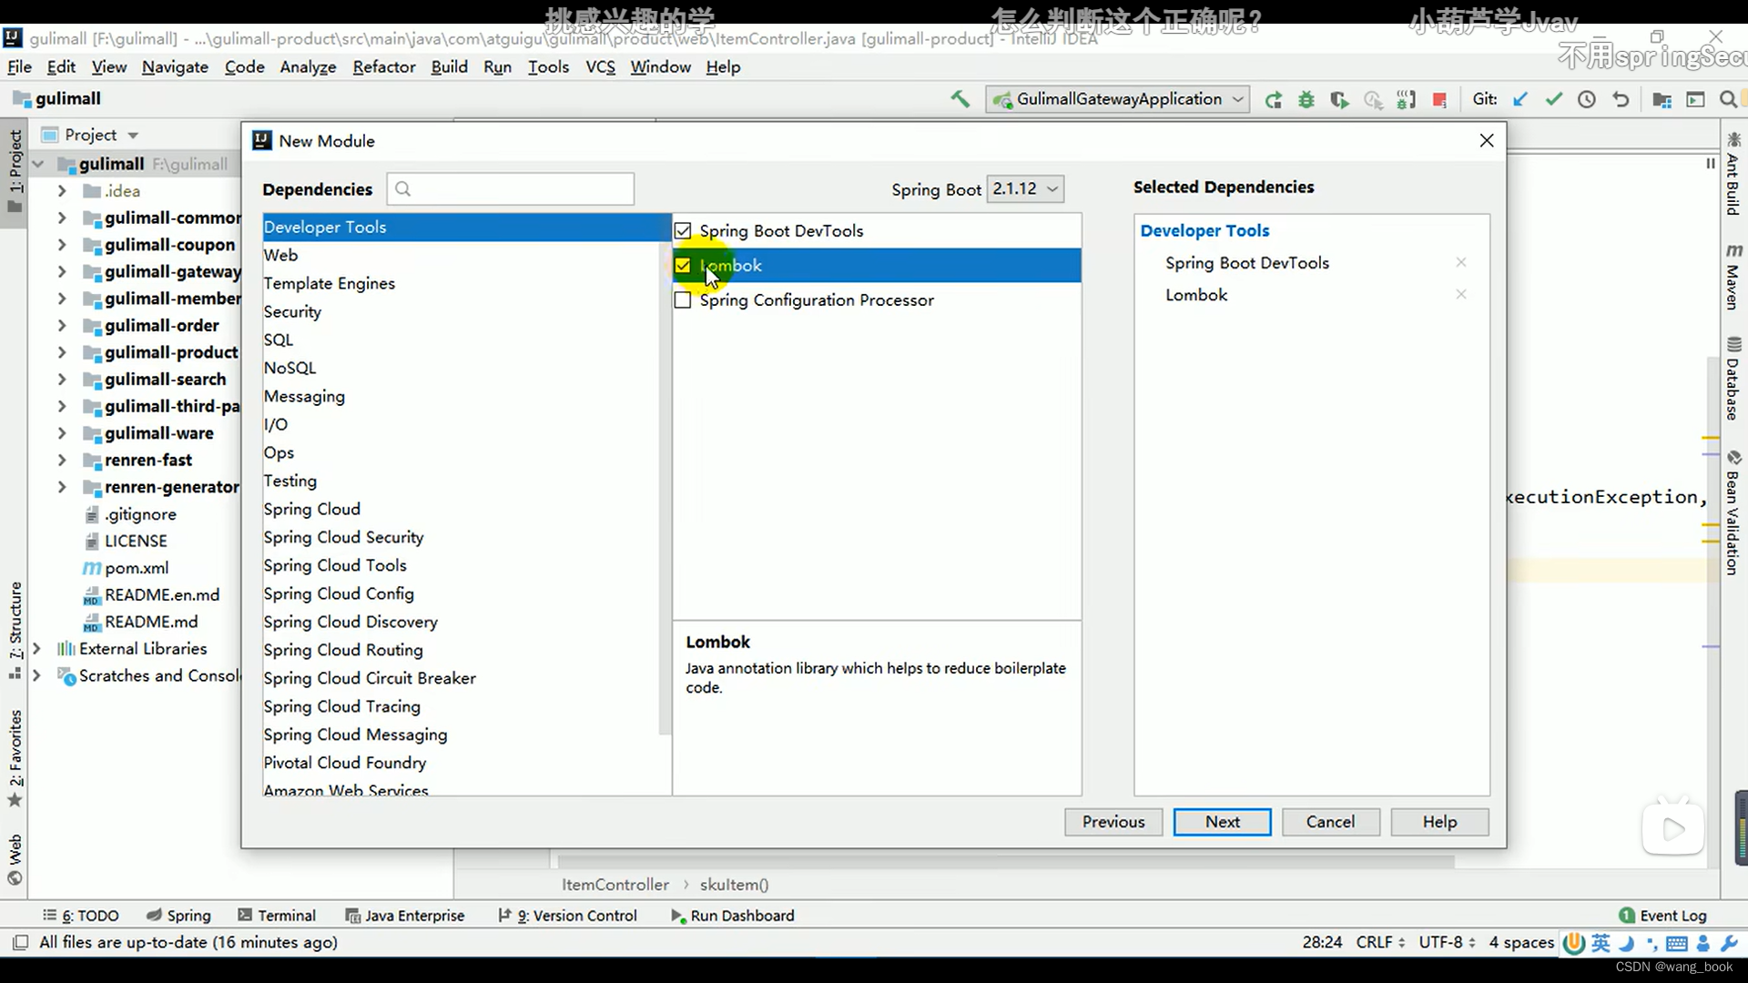1748x983 pixels.
Task: Open the GulimallGatewayApplication run configuration dropdown
Action: click(1118, 99)
